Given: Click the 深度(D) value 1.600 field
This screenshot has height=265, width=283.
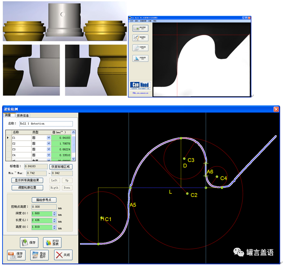Looking at the screenshot, I should (42, 214).
